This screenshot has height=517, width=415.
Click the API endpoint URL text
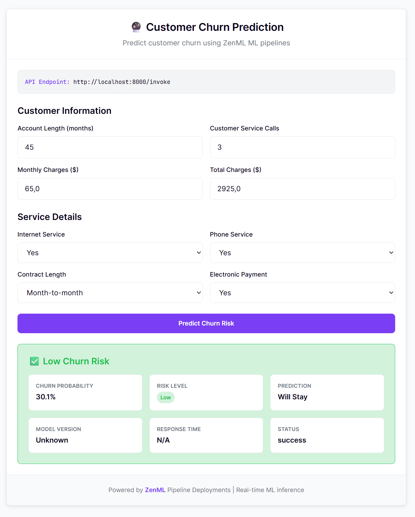point(122,82)
